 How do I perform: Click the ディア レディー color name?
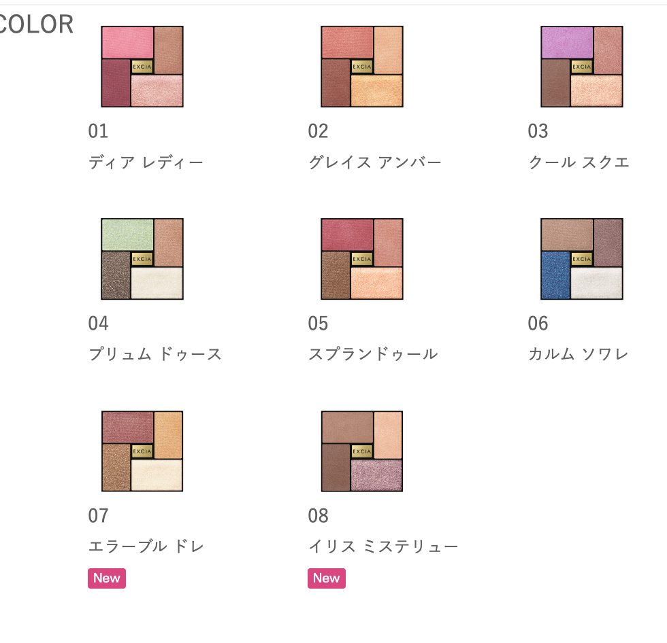click(x=146, y=162)
